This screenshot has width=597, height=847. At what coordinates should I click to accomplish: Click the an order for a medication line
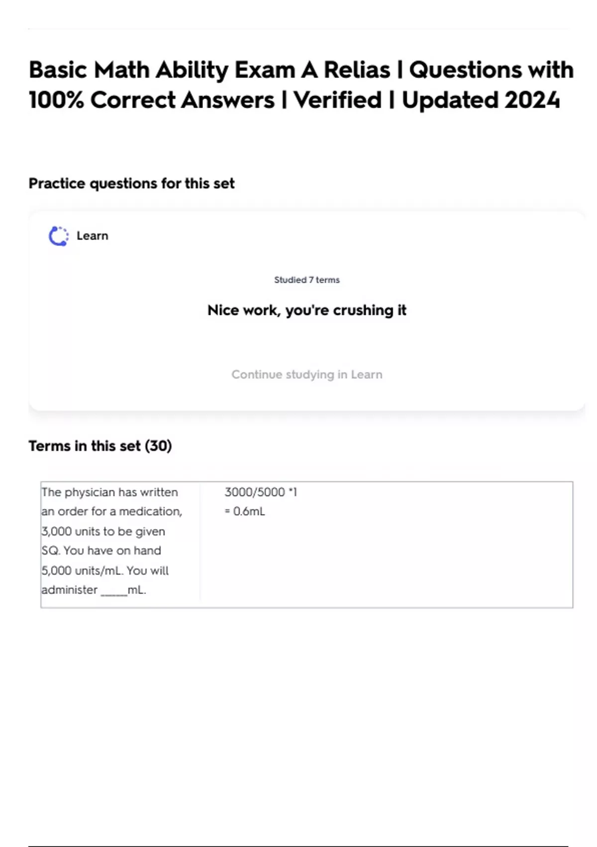pyautogui.click(x=112, y=512)
